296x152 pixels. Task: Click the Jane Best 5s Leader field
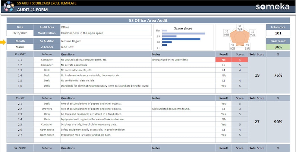coord(106,47)
